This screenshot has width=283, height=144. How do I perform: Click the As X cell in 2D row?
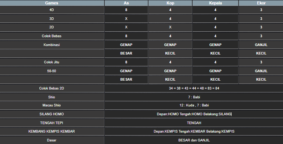pyautogui.click(x=126, y=27)
